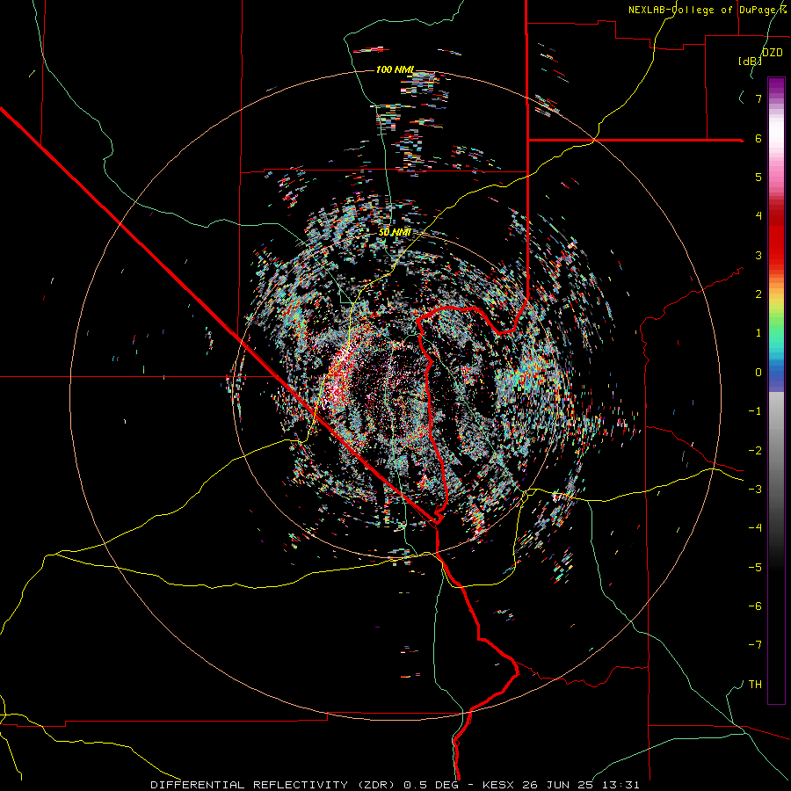The image size is (791, 791).
Task: Click the 2 value on color scale
Action: (x=758, y=294)
